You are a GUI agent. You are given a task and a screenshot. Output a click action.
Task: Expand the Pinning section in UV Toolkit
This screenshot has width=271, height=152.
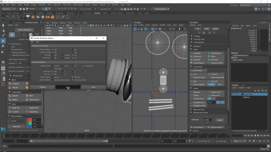click(192, 36)
